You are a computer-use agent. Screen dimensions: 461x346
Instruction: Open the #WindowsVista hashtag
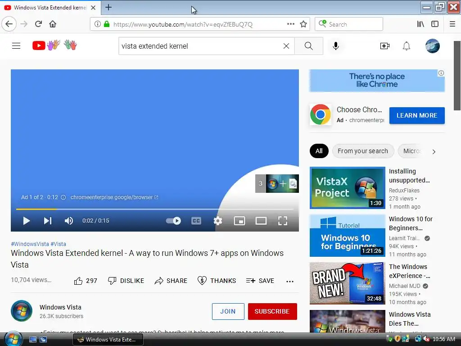click(30, 244)
